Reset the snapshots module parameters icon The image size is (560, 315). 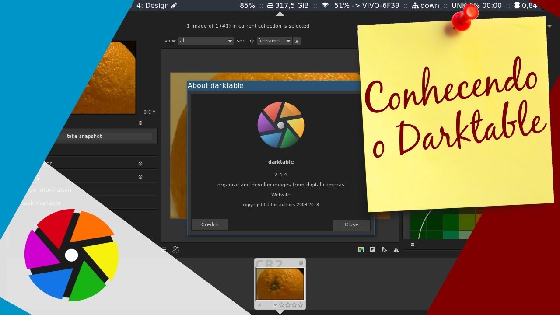point(140,123)
